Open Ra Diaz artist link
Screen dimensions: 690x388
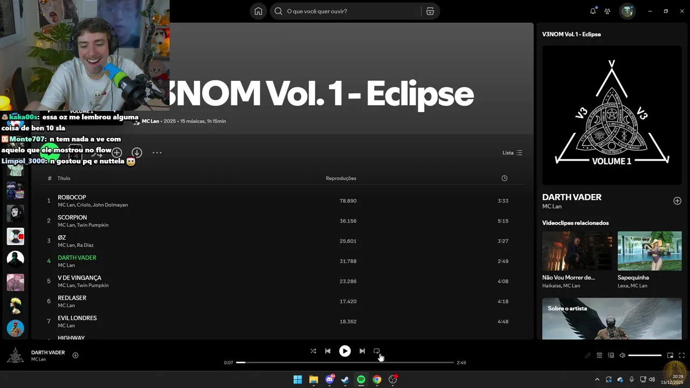click(x=85, y=245)
